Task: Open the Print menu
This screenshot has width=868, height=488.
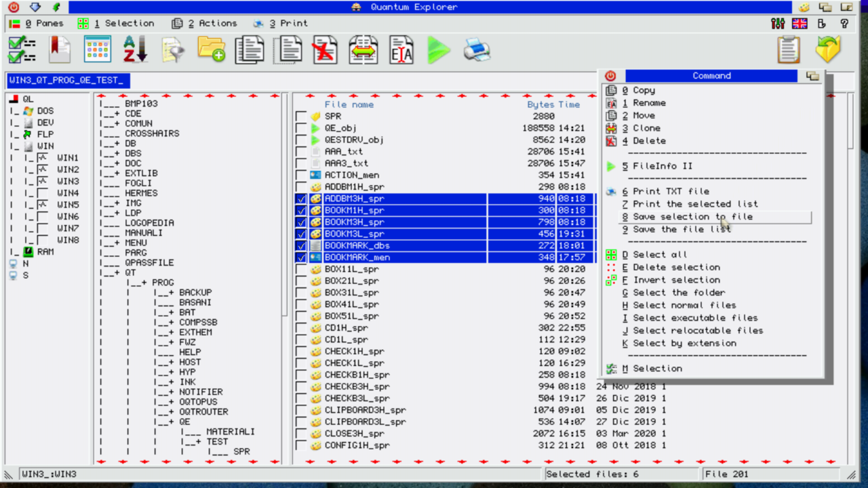Action: [x=281, y=23]
